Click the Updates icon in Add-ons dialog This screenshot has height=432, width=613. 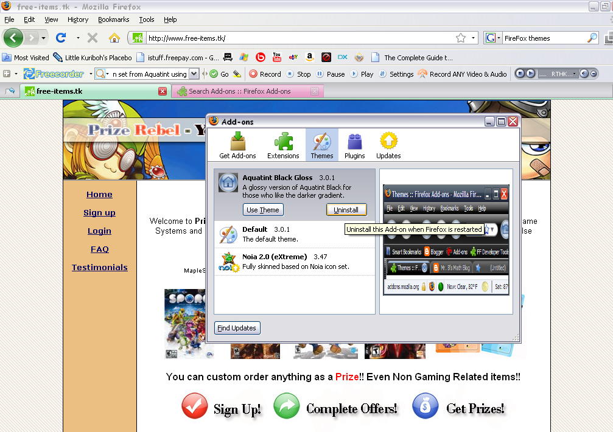[x=388, y=145]
